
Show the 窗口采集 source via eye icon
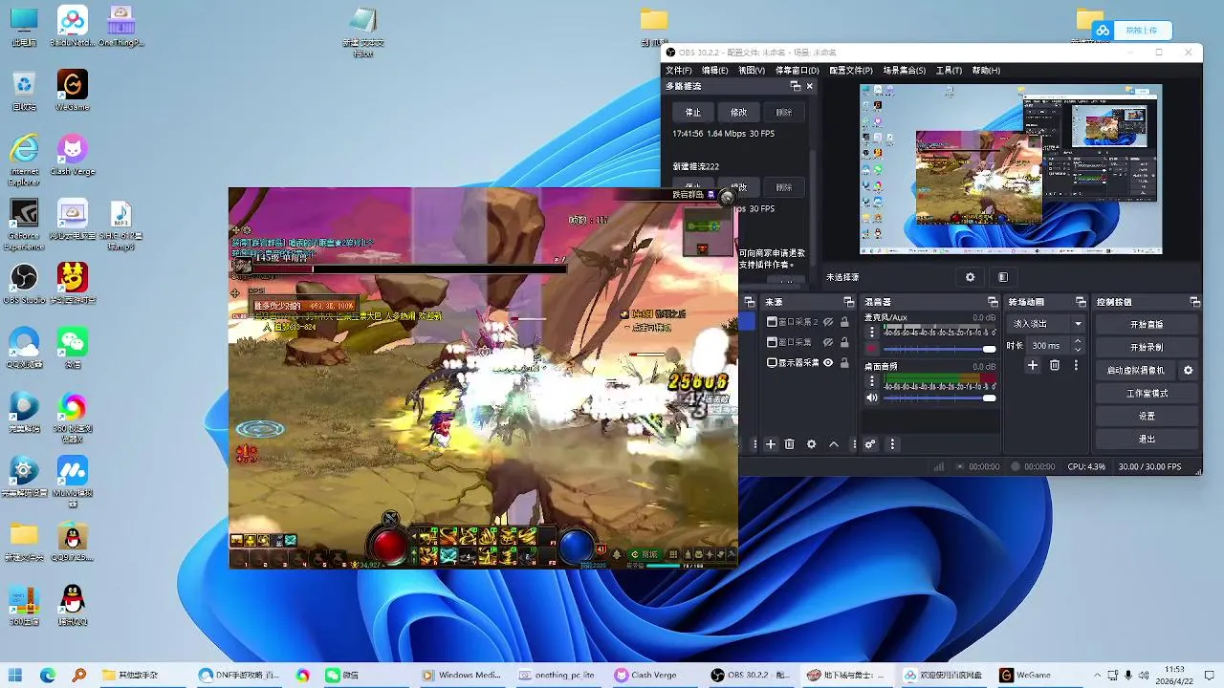click(x=828, y=342)
